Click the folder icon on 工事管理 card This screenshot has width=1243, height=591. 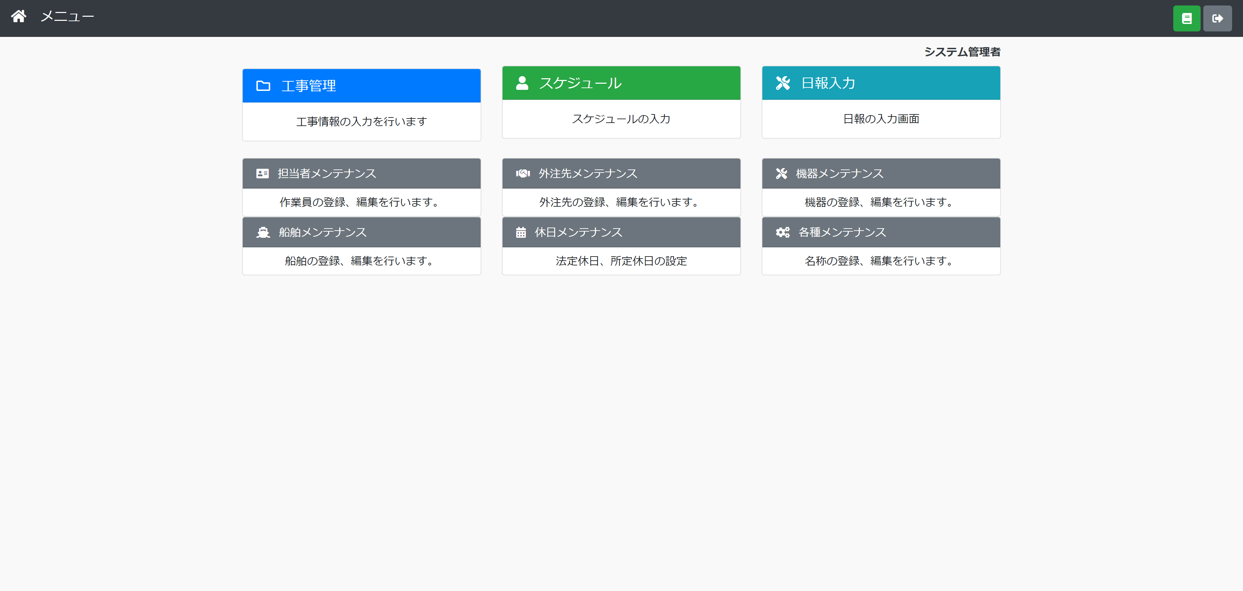click(x=263, y=86)
